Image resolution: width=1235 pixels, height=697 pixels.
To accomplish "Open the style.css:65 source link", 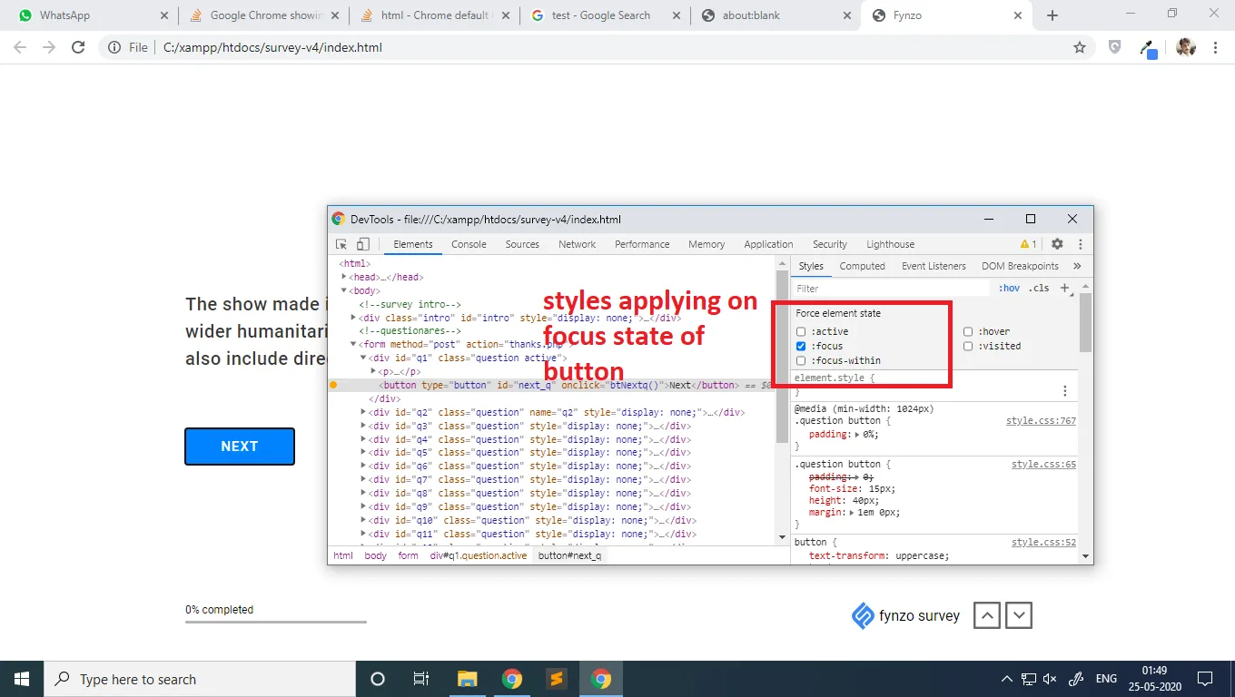I will 1043,465.
